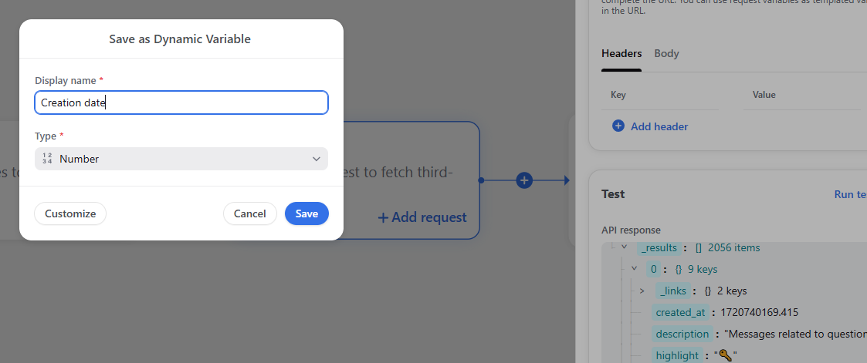Switch to the Body tab
Image resolution: width=867 pixels, height=363 pixels.
(x=666, y=53)
